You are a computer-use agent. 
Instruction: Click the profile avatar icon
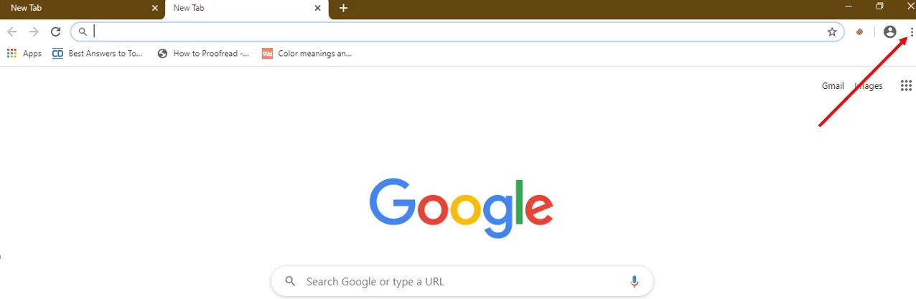pos(890,32)
